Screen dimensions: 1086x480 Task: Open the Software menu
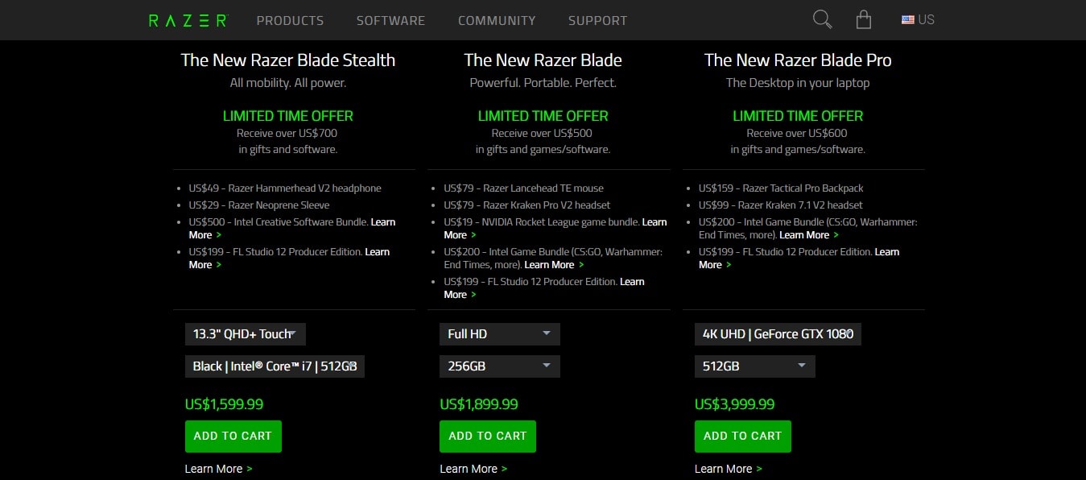[390, 20]
